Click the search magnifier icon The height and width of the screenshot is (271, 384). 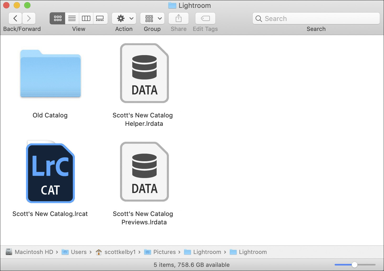259,19
